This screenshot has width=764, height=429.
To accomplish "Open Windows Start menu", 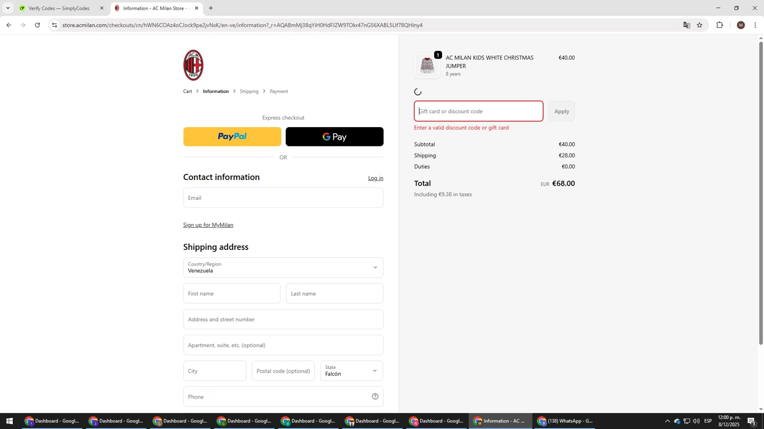I will tap(9, 421).
